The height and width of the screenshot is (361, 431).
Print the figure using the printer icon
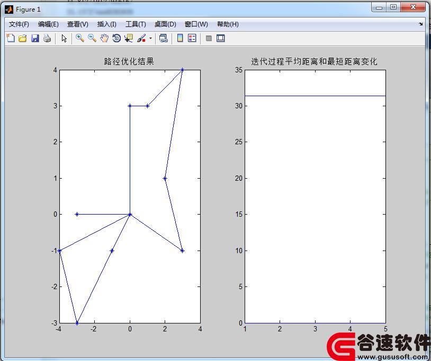47,38
